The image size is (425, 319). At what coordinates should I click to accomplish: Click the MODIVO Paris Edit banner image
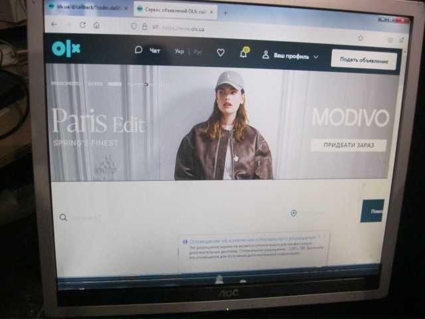click(220, 124)
